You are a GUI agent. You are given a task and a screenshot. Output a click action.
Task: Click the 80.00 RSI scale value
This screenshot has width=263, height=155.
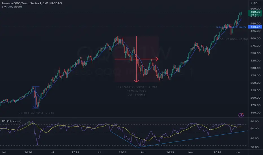pos(255,121)
